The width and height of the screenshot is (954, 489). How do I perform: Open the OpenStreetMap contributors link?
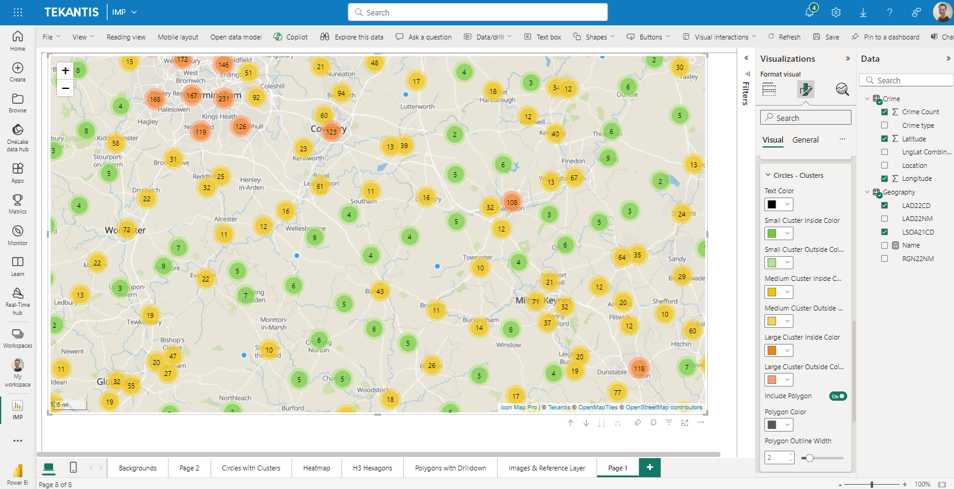point(664,407)
